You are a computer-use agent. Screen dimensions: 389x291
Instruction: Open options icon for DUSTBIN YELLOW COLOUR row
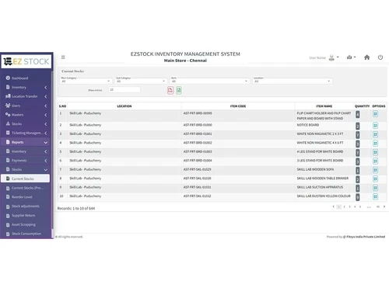click(x=375, y=196)
